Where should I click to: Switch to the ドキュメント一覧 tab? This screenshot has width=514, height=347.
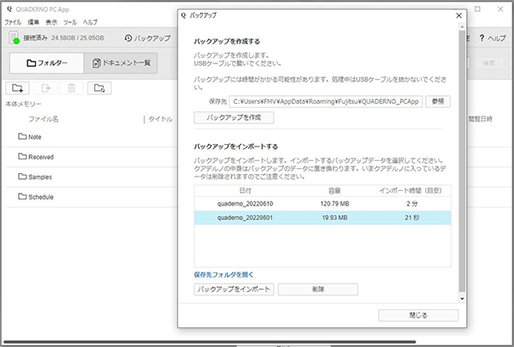point(121,63)
